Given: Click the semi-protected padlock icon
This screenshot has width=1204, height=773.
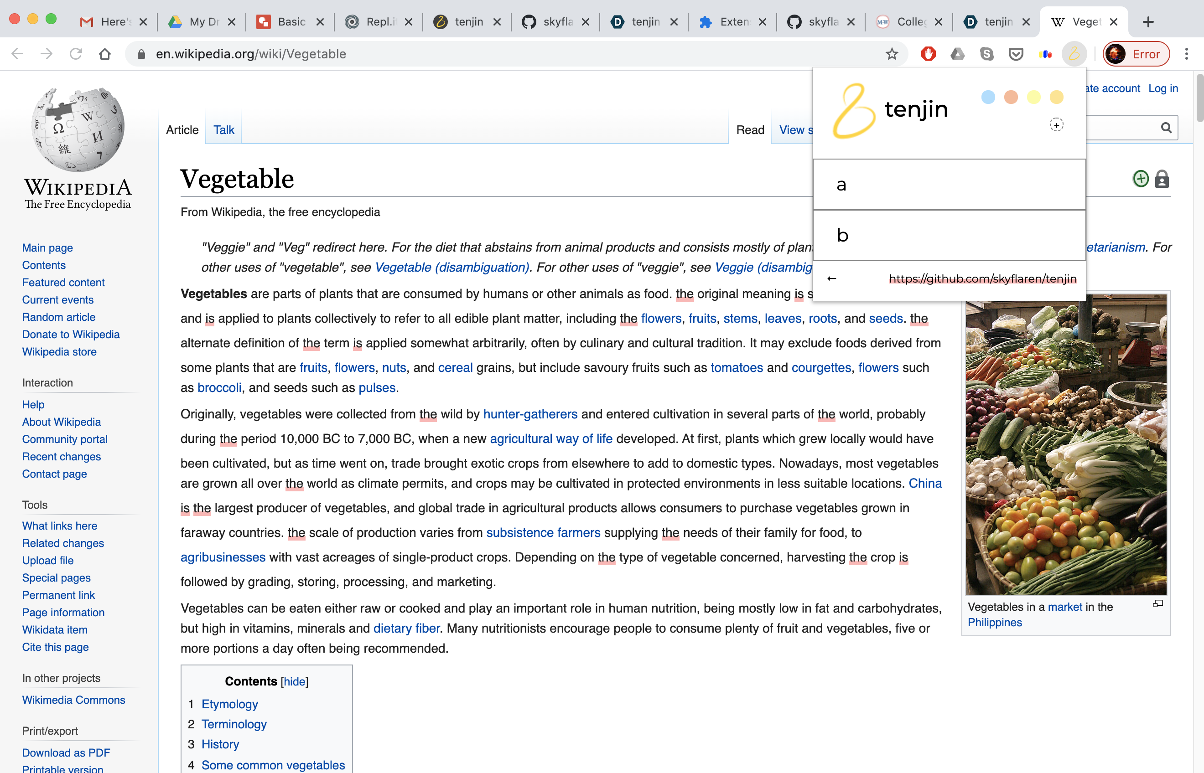Looking at the screenshot, I should click(1162, 179).
